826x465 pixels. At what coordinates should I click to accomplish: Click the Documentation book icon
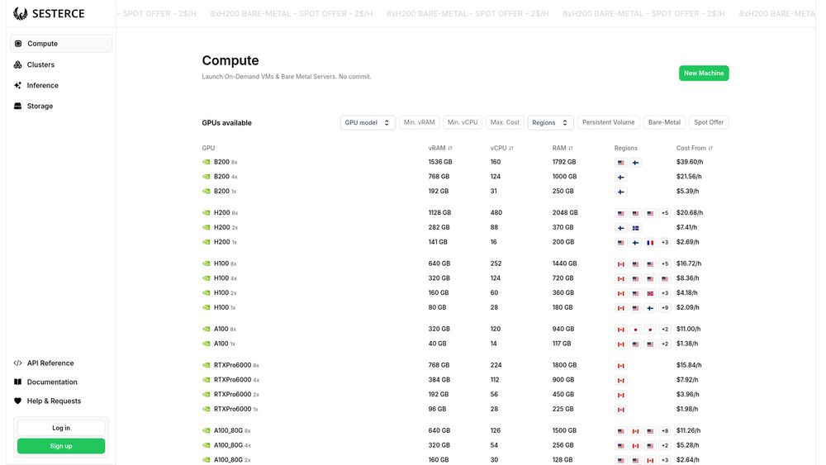[x=18, y=382]
